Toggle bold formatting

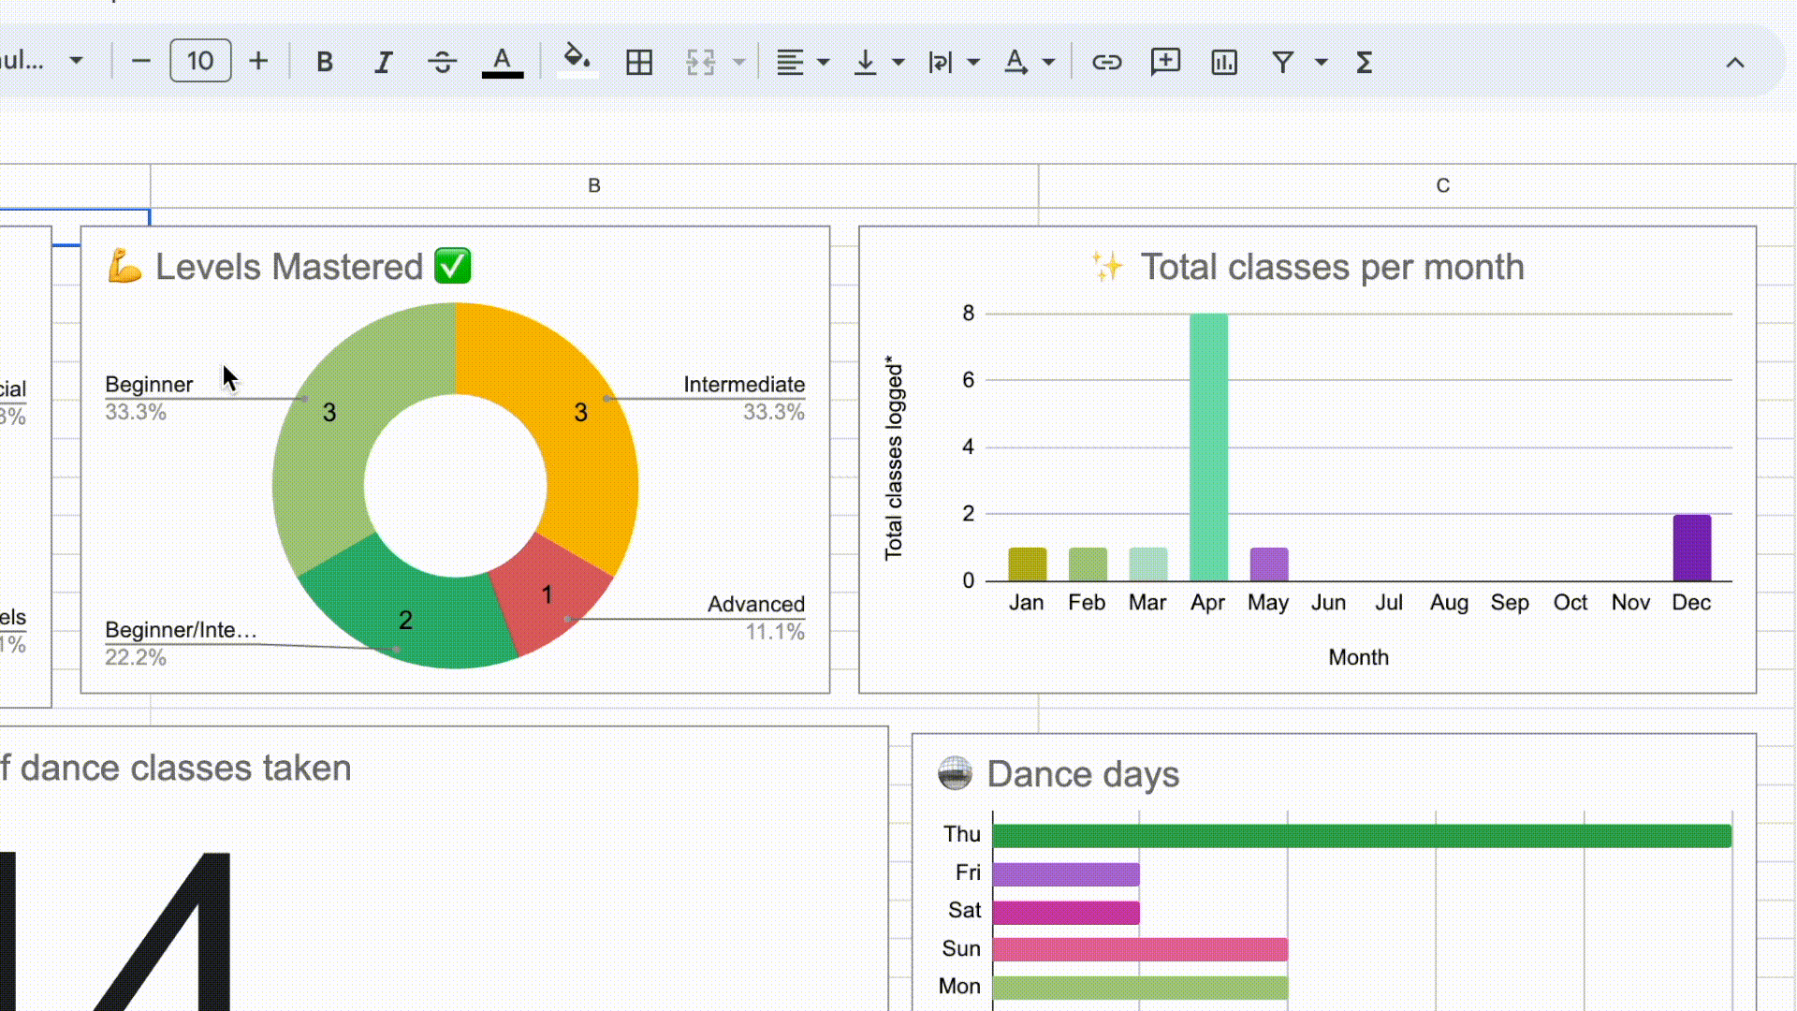click(325, 62)
